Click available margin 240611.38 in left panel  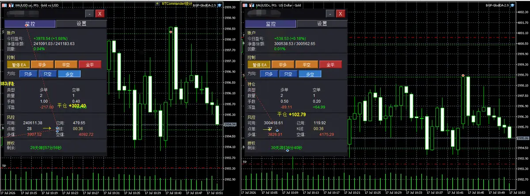click(33, 122)
